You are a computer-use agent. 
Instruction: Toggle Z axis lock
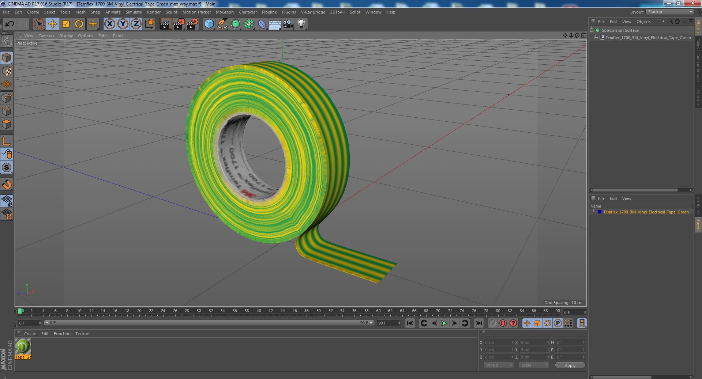click(136, 24)
